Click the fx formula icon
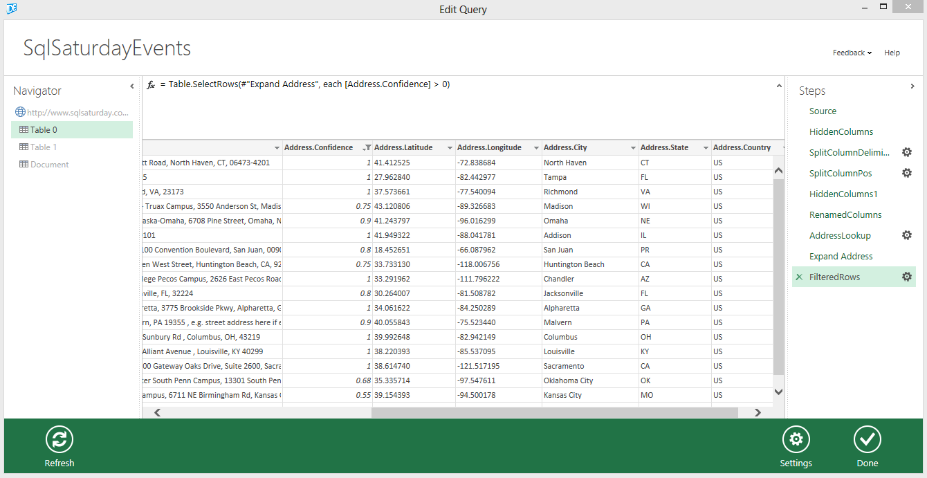Image resolution: width=927 pixels, height=478 pixels. click(151, 84)
